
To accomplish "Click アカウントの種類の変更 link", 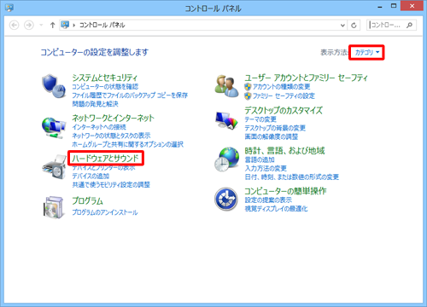I will 282,87.
